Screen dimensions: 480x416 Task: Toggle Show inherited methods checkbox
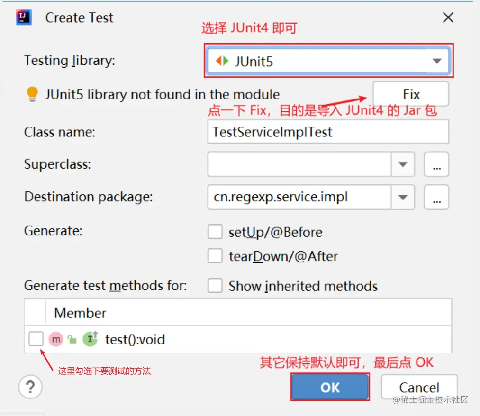coord(215,286)
